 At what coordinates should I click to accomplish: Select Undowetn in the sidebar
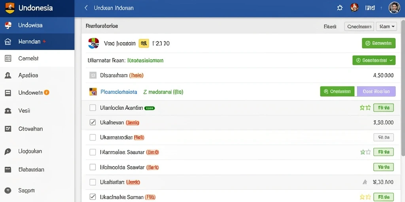[37, 93]
